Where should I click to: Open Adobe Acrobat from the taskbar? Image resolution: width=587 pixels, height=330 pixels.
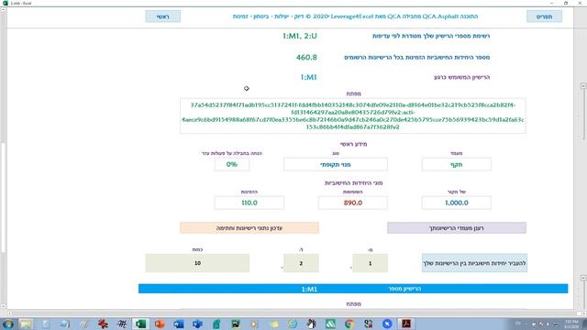click(x=406, y=324)
